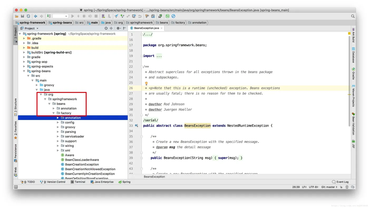This screenshot has height=208, width=369.
Task: Toggle the read-only lock icon in status bar
Action: (x=341, y=187)
